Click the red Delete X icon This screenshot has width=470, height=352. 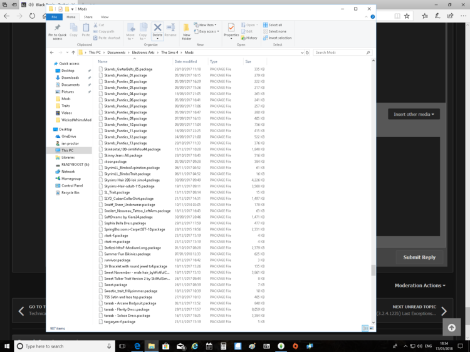tap(157, 28)
